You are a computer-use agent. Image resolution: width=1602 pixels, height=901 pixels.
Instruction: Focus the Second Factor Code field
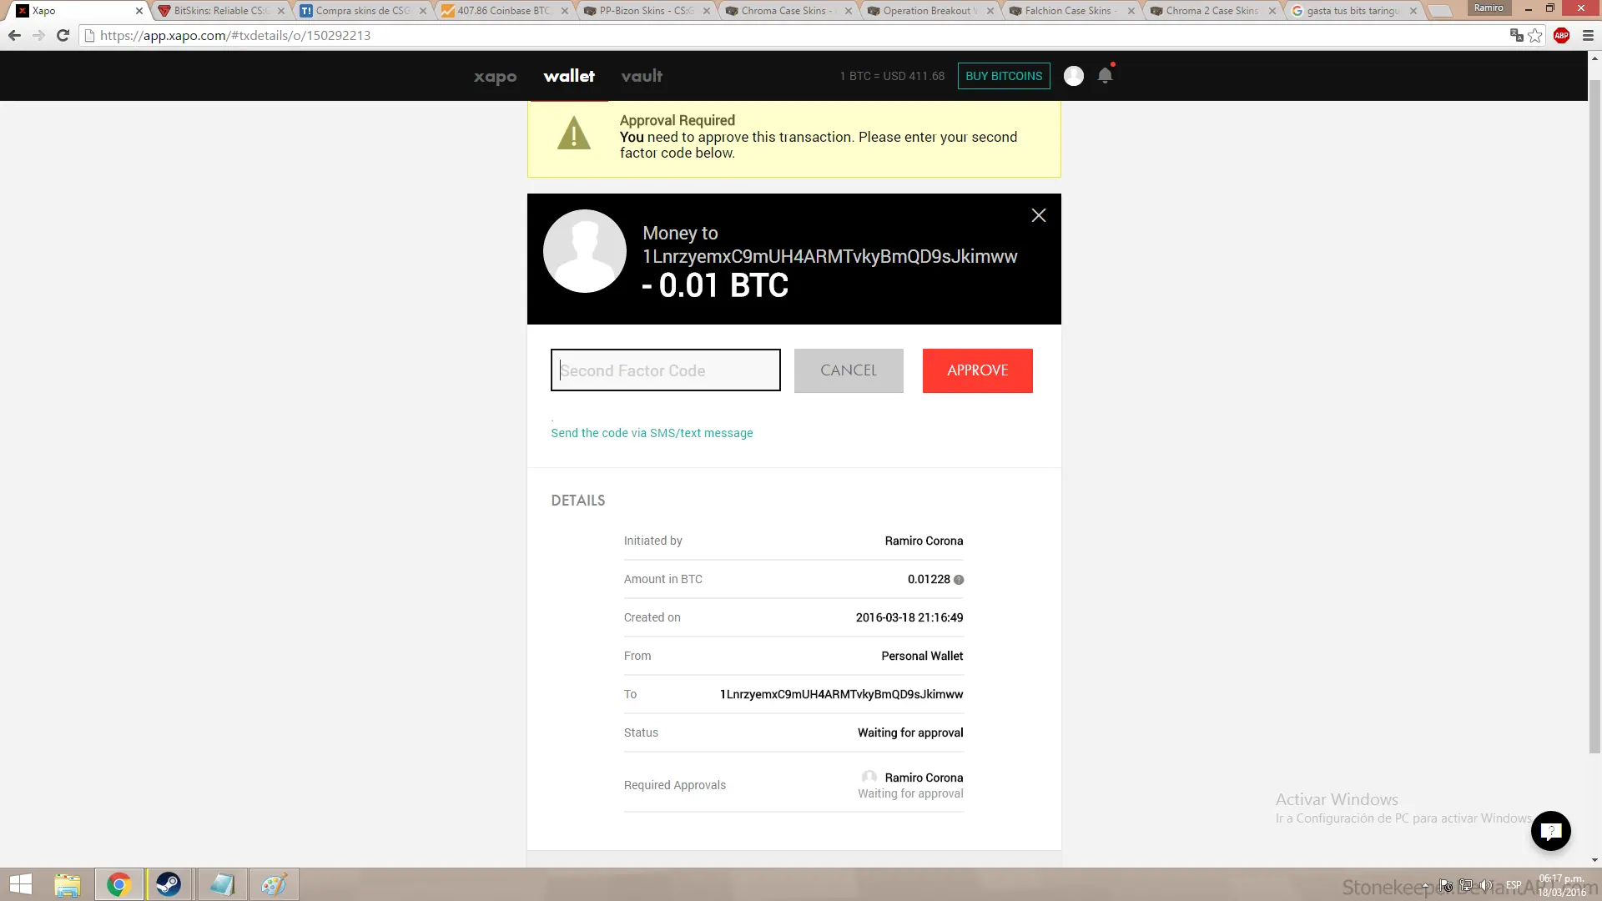[665, 370]
